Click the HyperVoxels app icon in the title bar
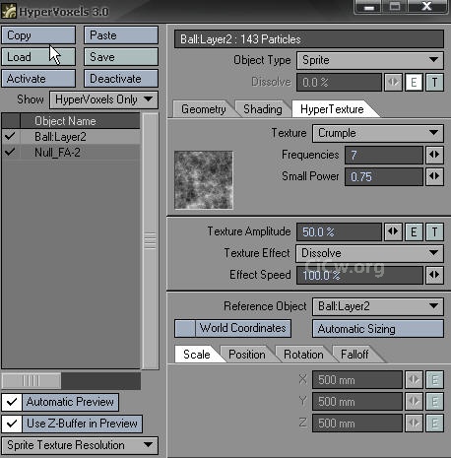This screenshot has width=451, height=458. 9,11
